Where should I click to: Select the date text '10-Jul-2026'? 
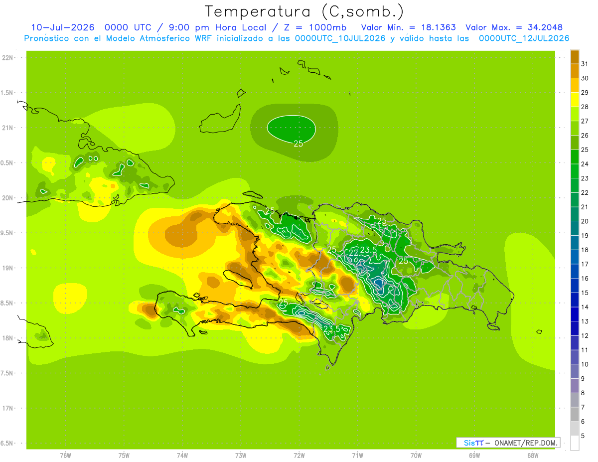click(x=62, y=27)
